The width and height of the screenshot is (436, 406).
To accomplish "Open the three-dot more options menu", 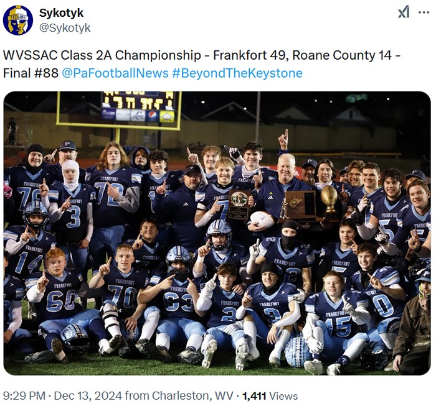I will [424, 12].
